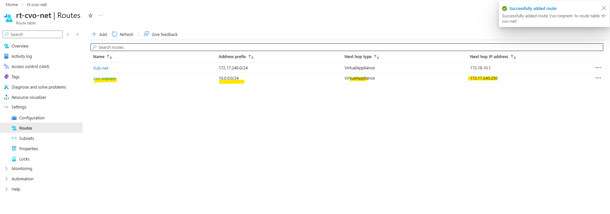
Task: Click the sidebar Search field
Action: [x=32, y=34]
